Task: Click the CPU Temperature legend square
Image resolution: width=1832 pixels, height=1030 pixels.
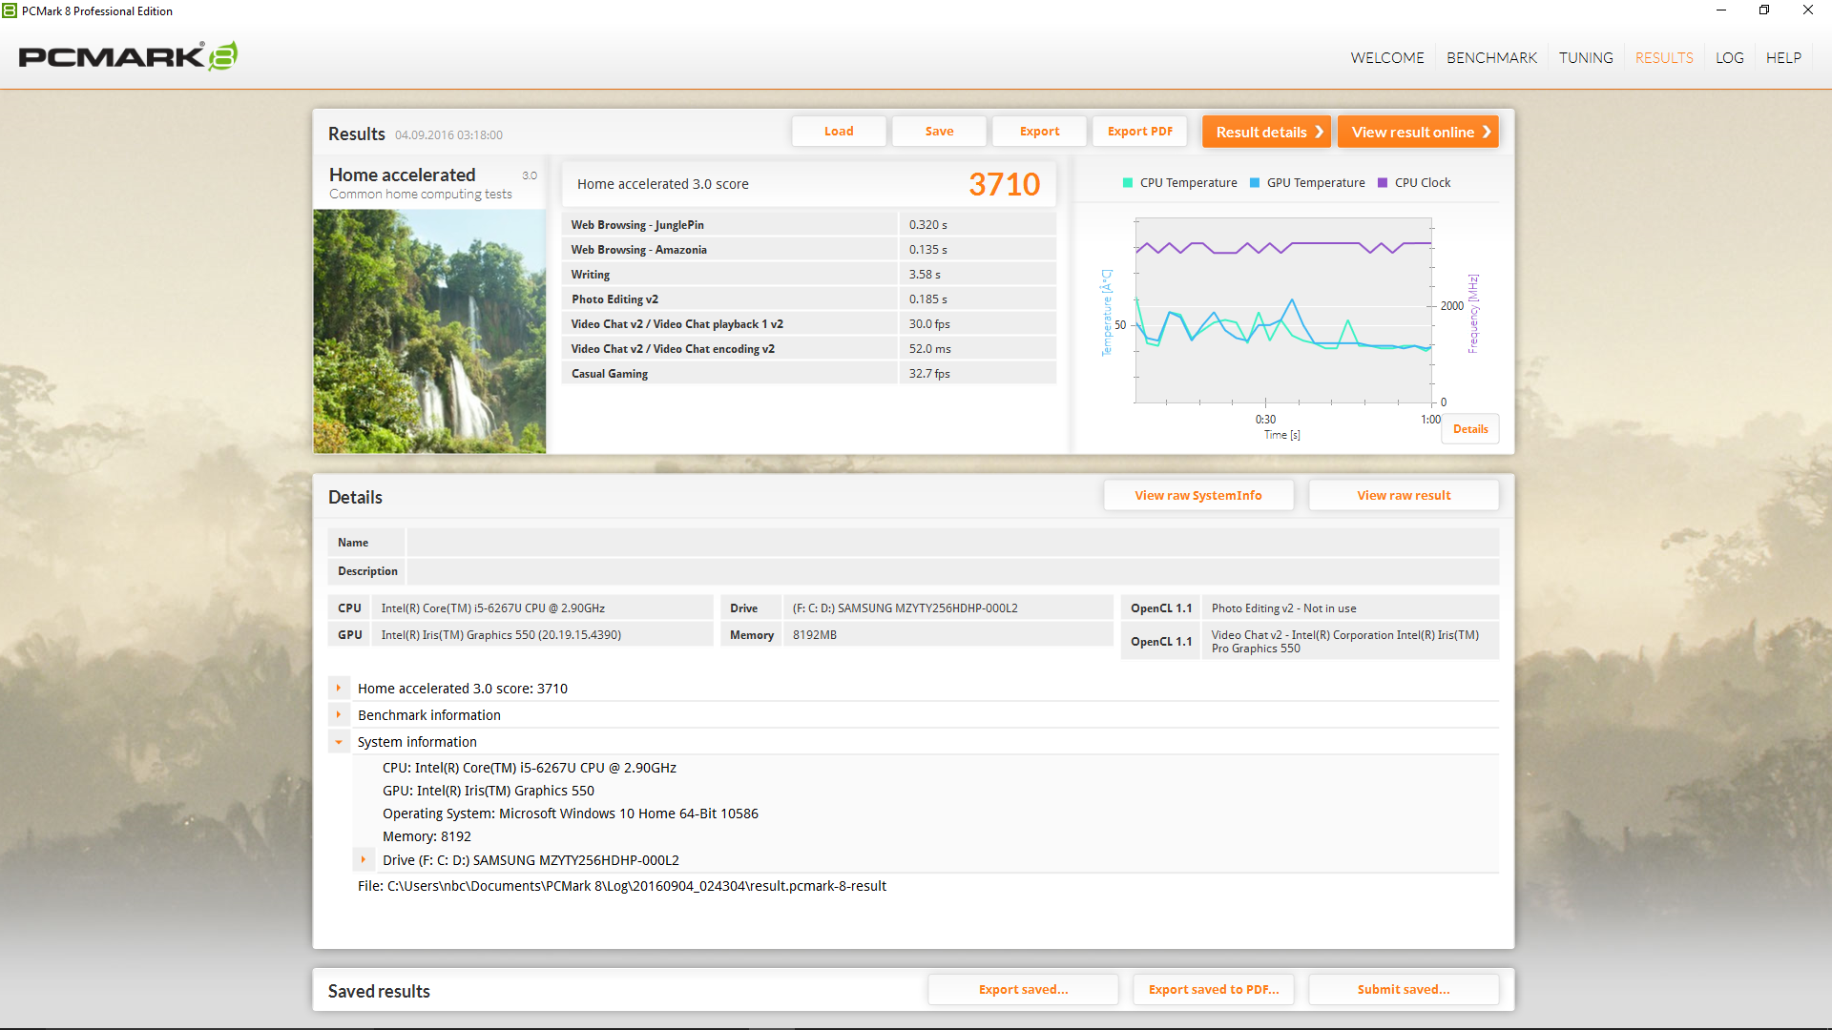Action: (1128, 183)
